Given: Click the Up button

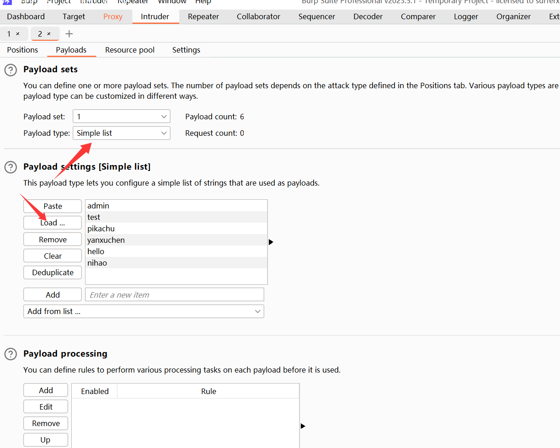Looking at the screenshot, I should click(x=46, y=440).
